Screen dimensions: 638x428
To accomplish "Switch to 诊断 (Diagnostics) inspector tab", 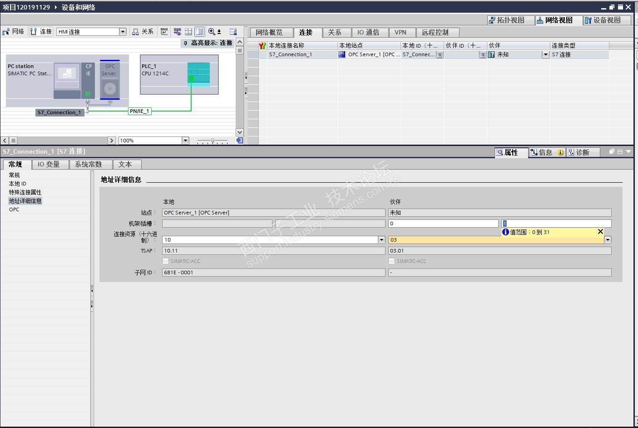I will coord(583,152).
